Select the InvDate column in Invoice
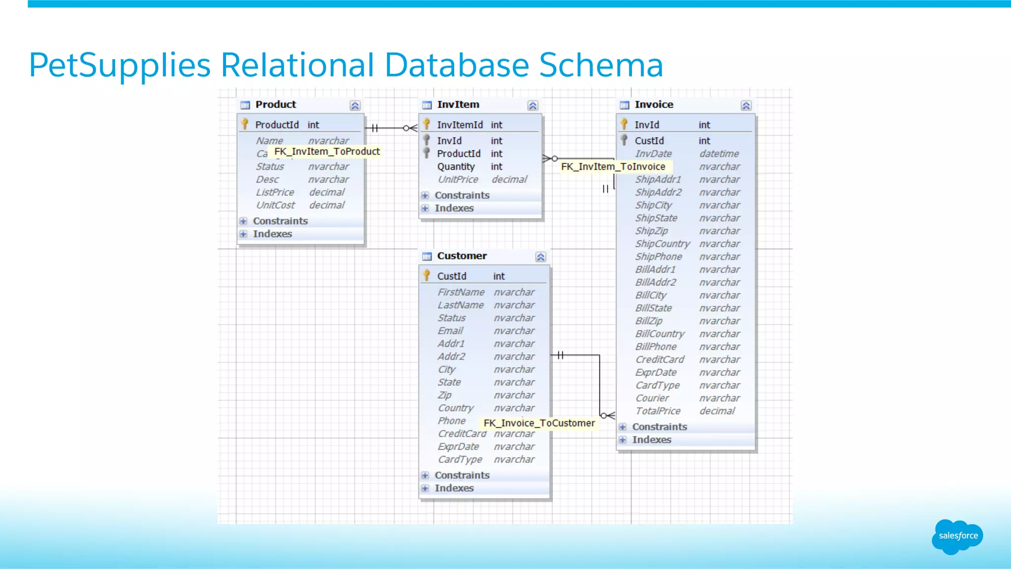Image resolution: width=1011 pixels, height=569 pixels. (686, 154)
